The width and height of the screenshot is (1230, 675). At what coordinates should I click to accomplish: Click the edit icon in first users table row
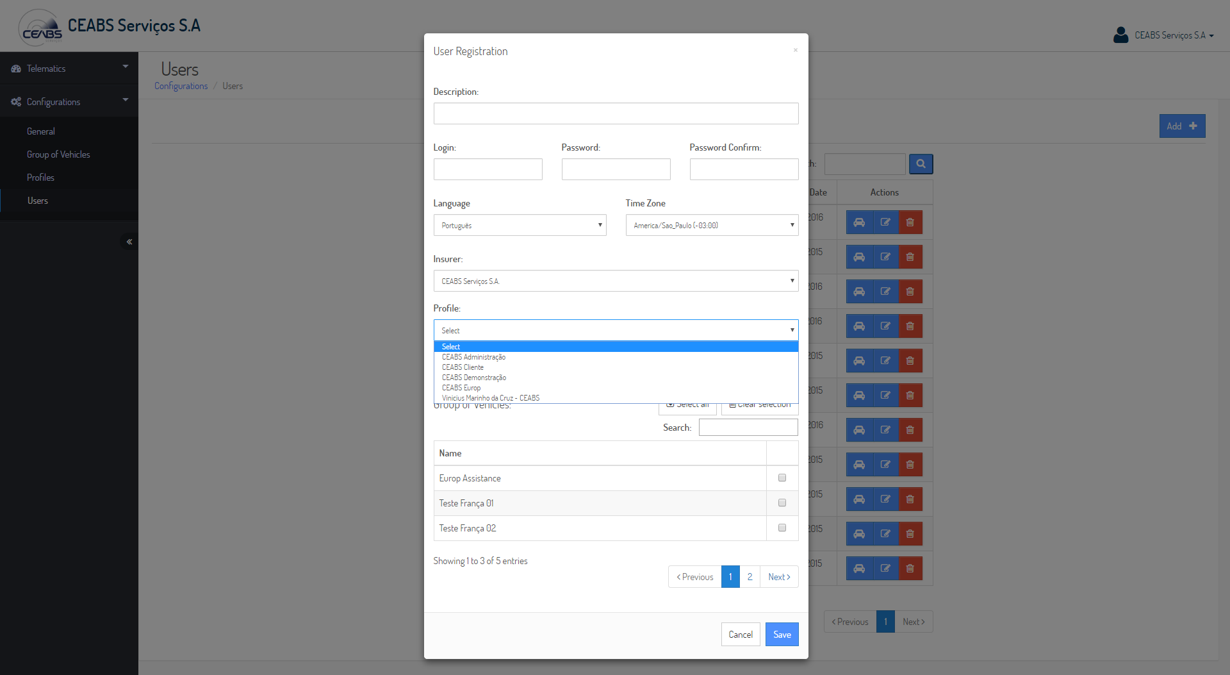tap(885, 222)
